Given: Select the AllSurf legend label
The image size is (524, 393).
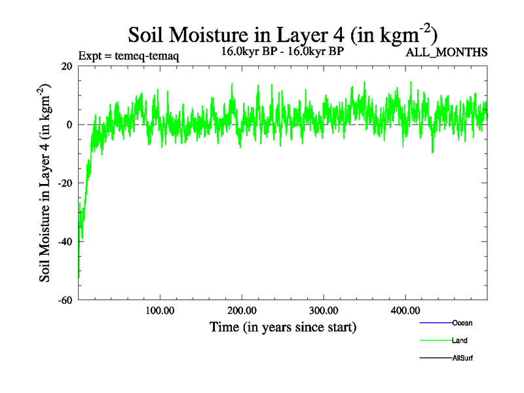Looking at the screenshot, I should click(x=462, y=358).
